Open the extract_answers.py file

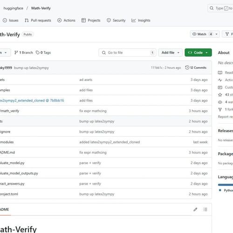pyautogui.click(x=12, y=184)
